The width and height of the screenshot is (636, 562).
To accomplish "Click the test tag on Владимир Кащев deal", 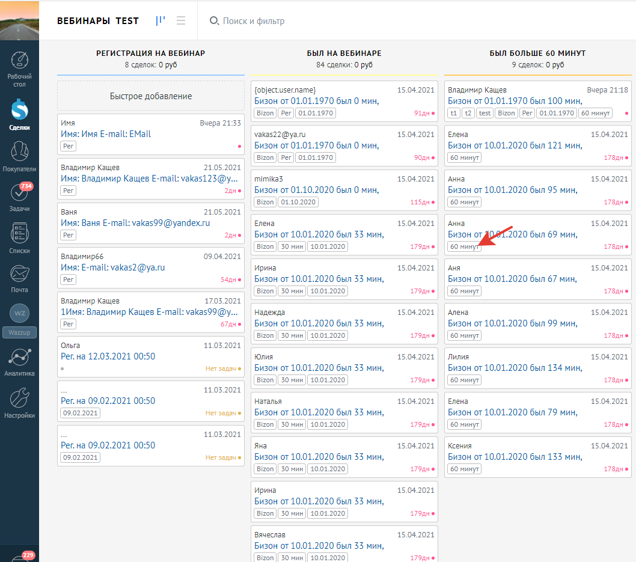I will point(485,113).
